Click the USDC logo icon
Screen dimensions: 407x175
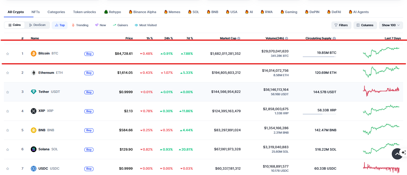(x=34, y=168)
